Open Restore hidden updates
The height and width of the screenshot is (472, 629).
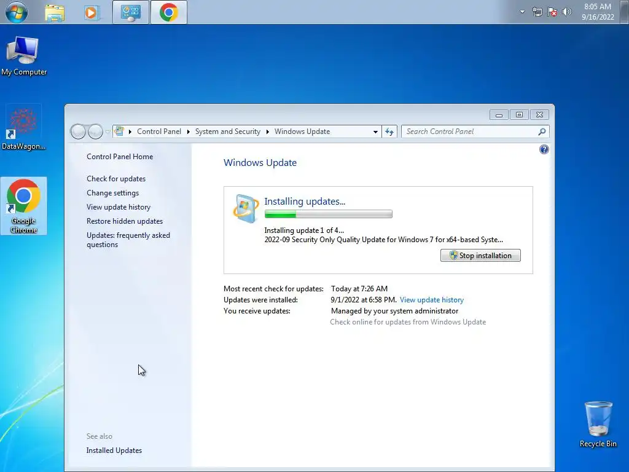pos(124,221)
